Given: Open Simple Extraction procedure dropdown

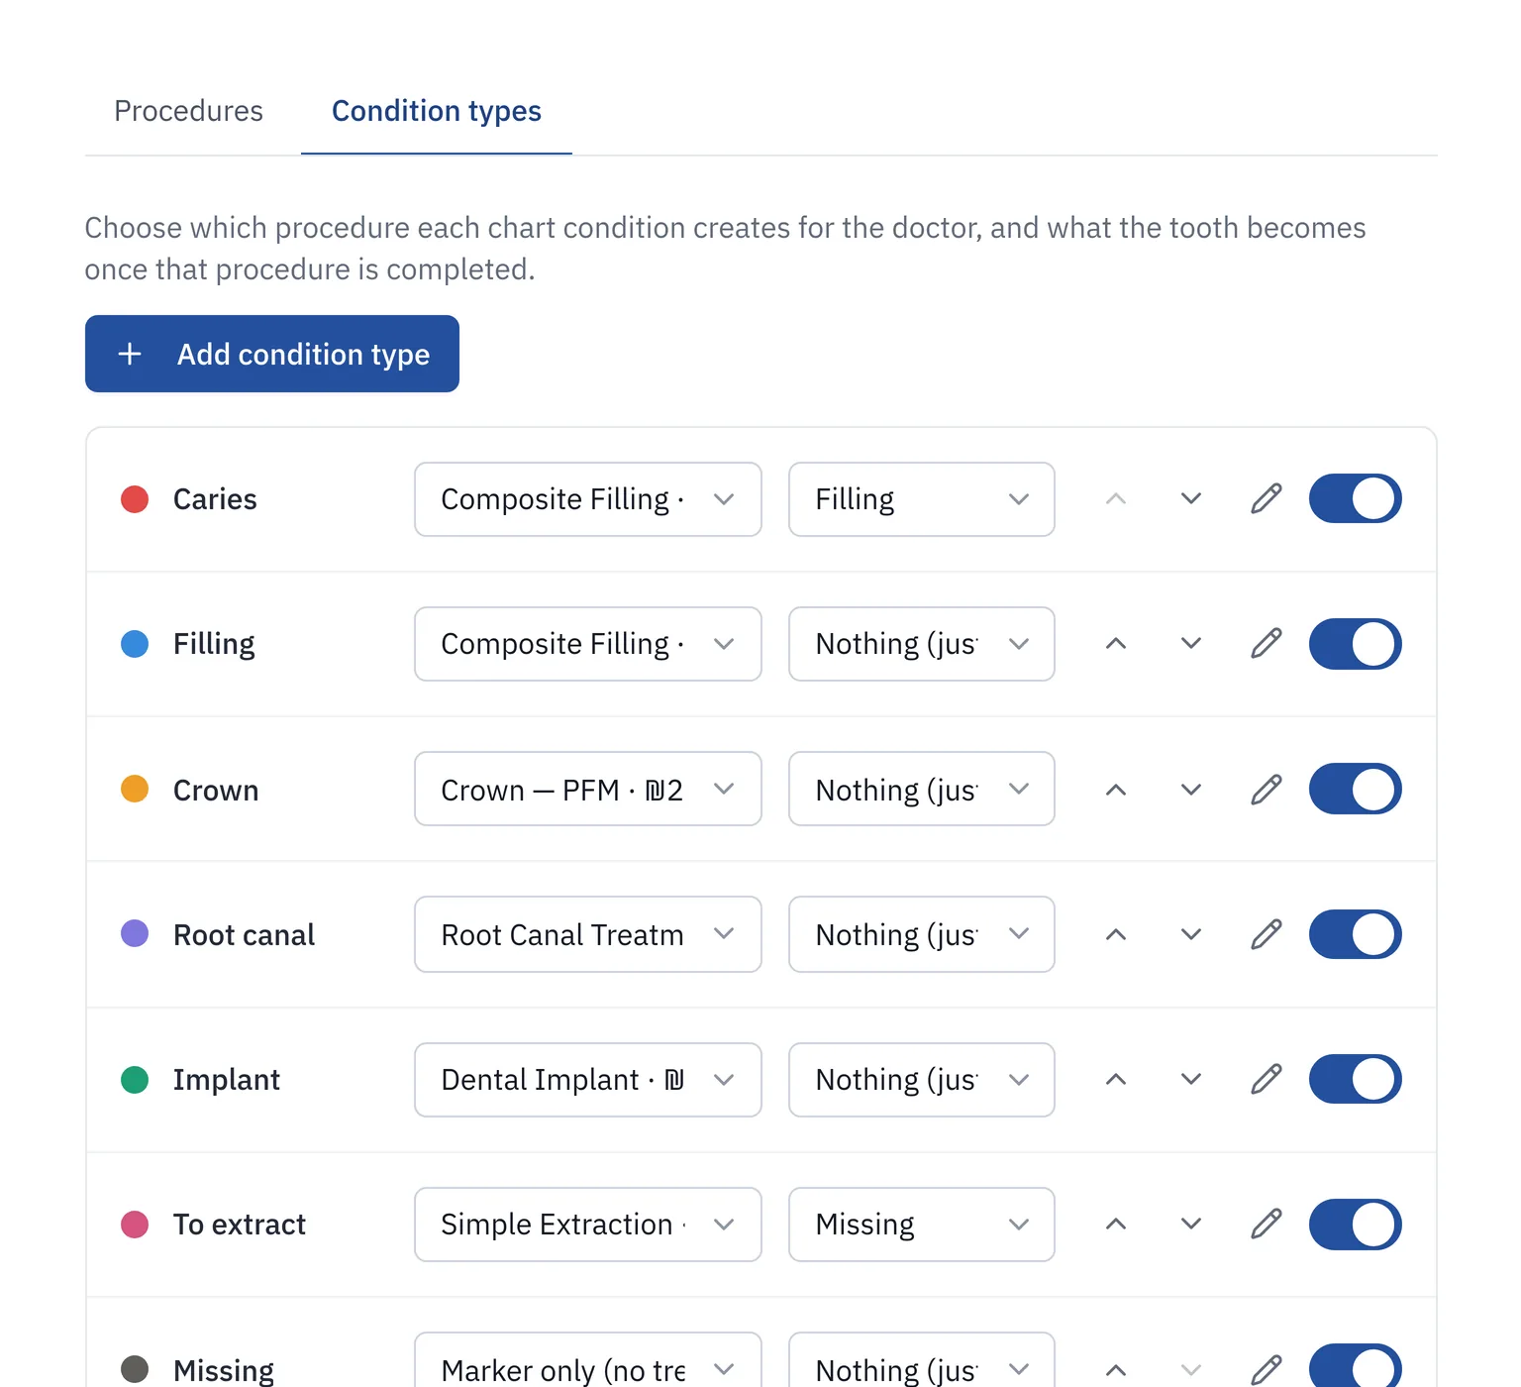Looking at the screenshot, I should (588, 1225).
